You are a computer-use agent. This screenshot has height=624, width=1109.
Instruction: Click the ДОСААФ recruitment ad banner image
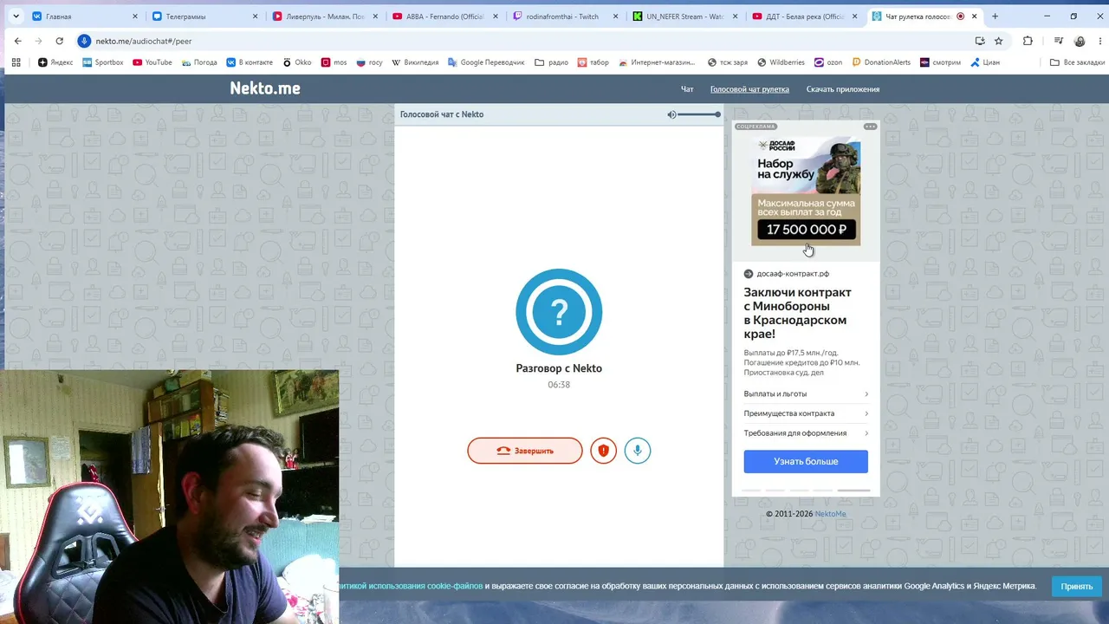tap(806, 191)
